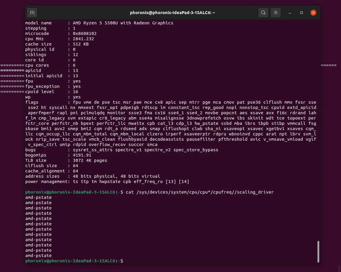Click the 'cache_alignment : 64' line
Screen dimensions: 341x272
click(51, 171)
